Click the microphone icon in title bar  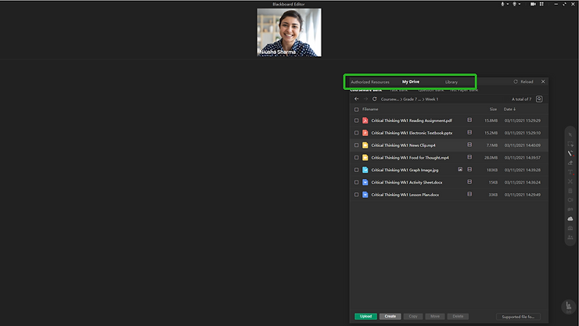[x=502, y=4]
